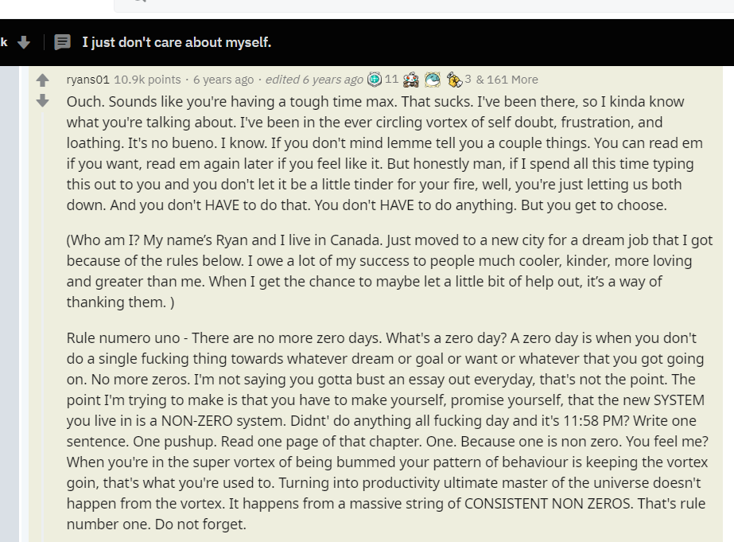
Task: Click the post downvote arrow in black header
Action: point(24,43)
